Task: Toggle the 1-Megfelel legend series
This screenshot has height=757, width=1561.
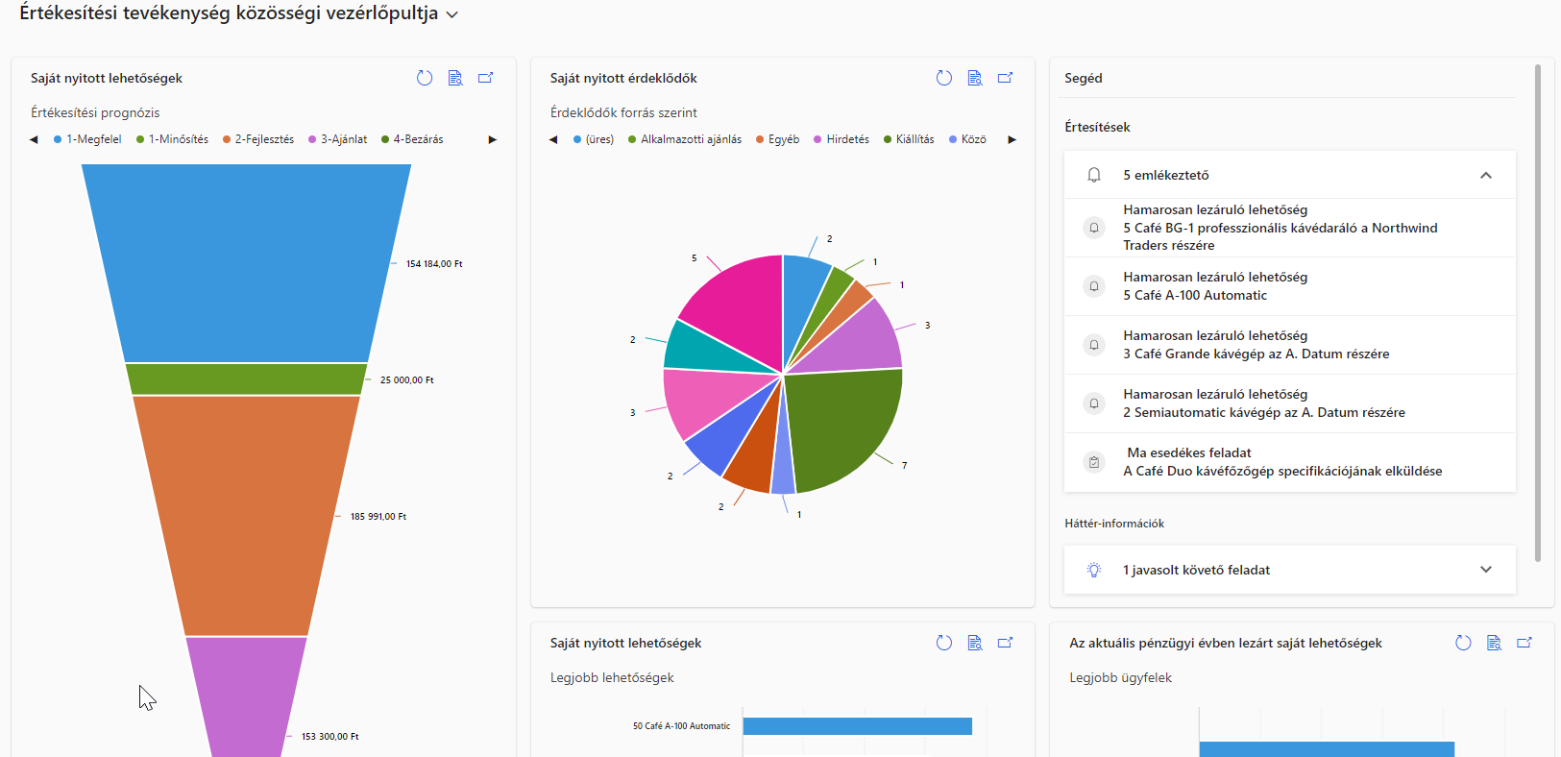Action: tap(87, 139)
